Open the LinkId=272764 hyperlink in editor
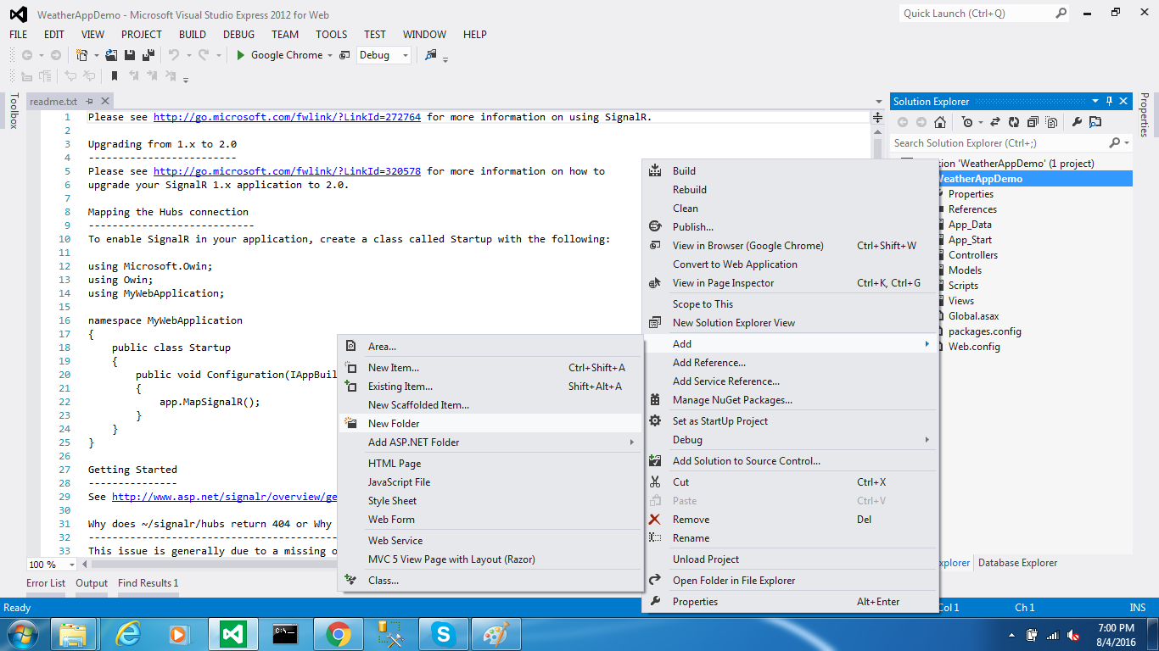Image resolution: width=1159 pixels, height=651 pixels. click(x=287, y=117)
